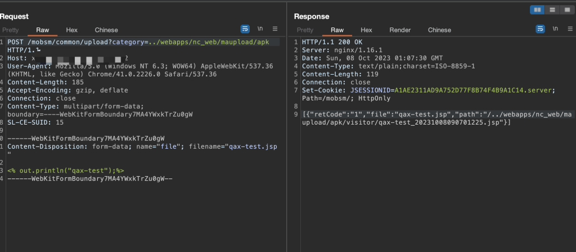Select the combined single-pane layout button
This screenshot has width=576, height=252.
567,10
